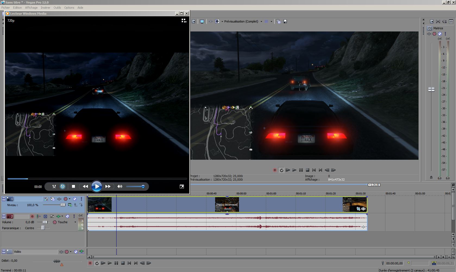Screen dimensions: 456x272
Task: Open Prévisualisation (Complet) quality dropdown
Action: (261, 21)
